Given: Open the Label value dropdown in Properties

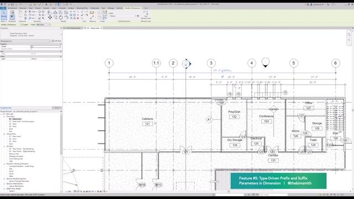Looking at the screenshot, I should pos(46,59).
